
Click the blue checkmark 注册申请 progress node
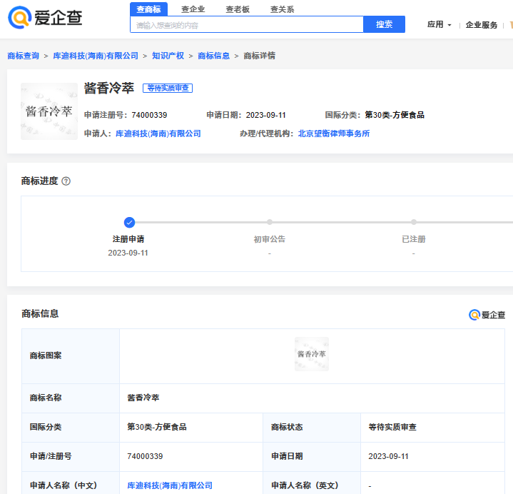tap(129, 223)
